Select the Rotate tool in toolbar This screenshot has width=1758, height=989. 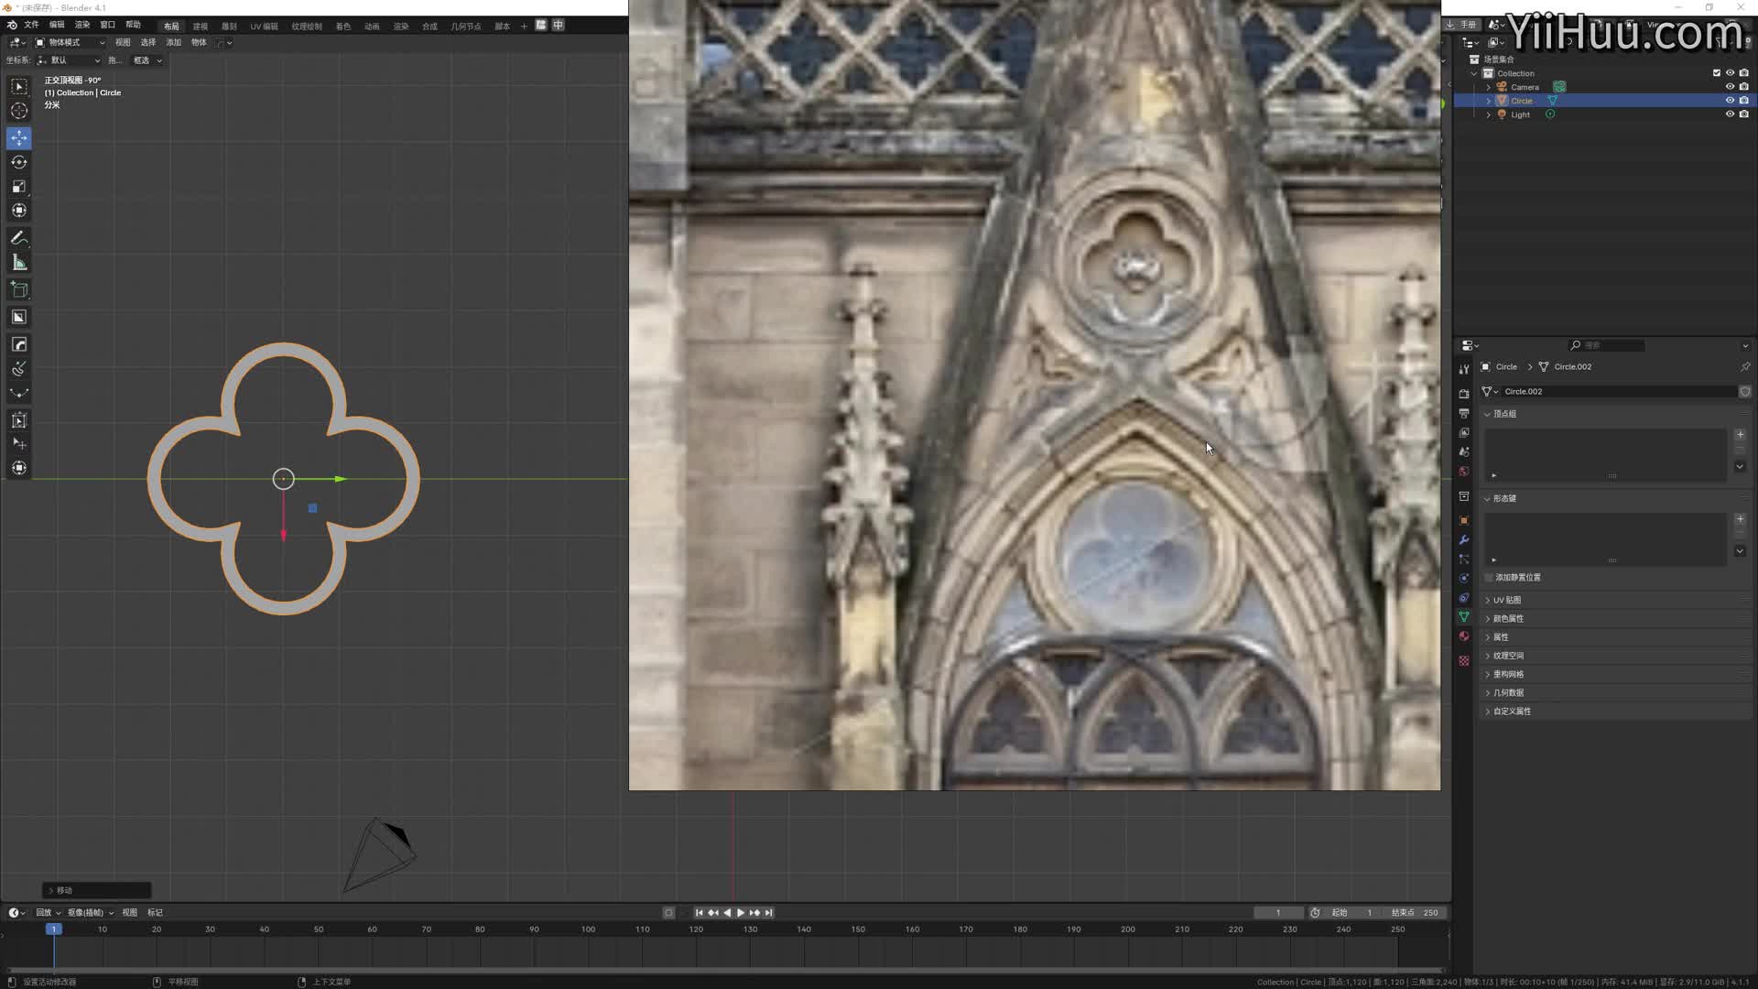(19, 162)
